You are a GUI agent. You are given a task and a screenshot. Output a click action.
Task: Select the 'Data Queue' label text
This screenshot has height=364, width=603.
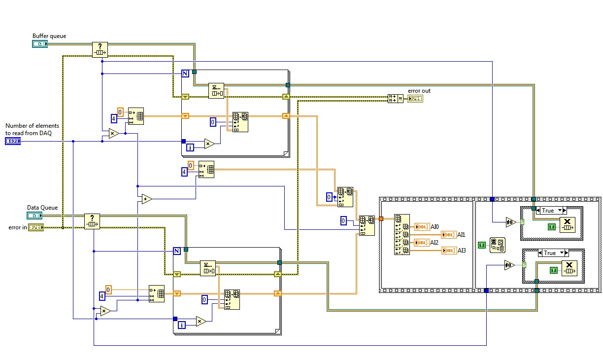(42, 208)
